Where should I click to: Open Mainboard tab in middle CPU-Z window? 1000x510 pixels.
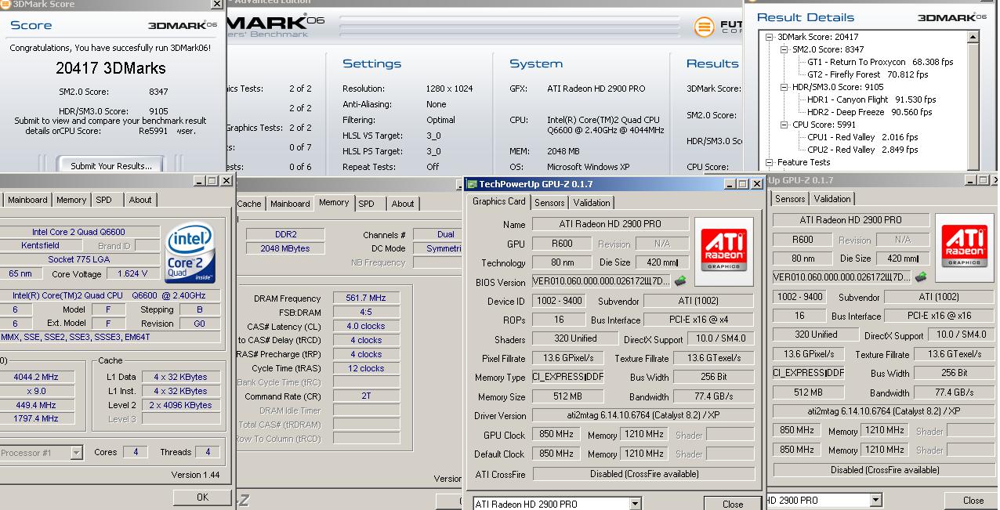tap(290, 204)
